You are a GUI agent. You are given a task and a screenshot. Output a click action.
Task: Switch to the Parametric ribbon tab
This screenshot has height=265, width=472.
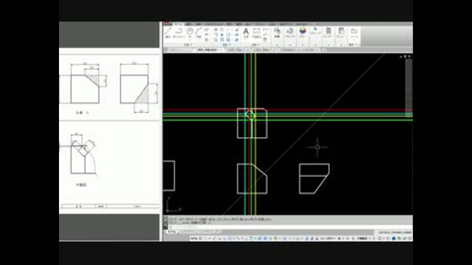[214, 24]
